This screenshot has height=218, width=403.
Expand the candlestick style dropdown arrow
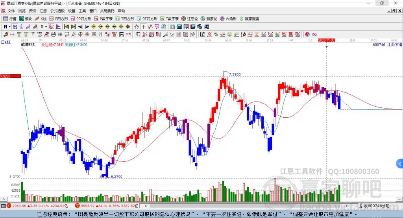[46, 27]
